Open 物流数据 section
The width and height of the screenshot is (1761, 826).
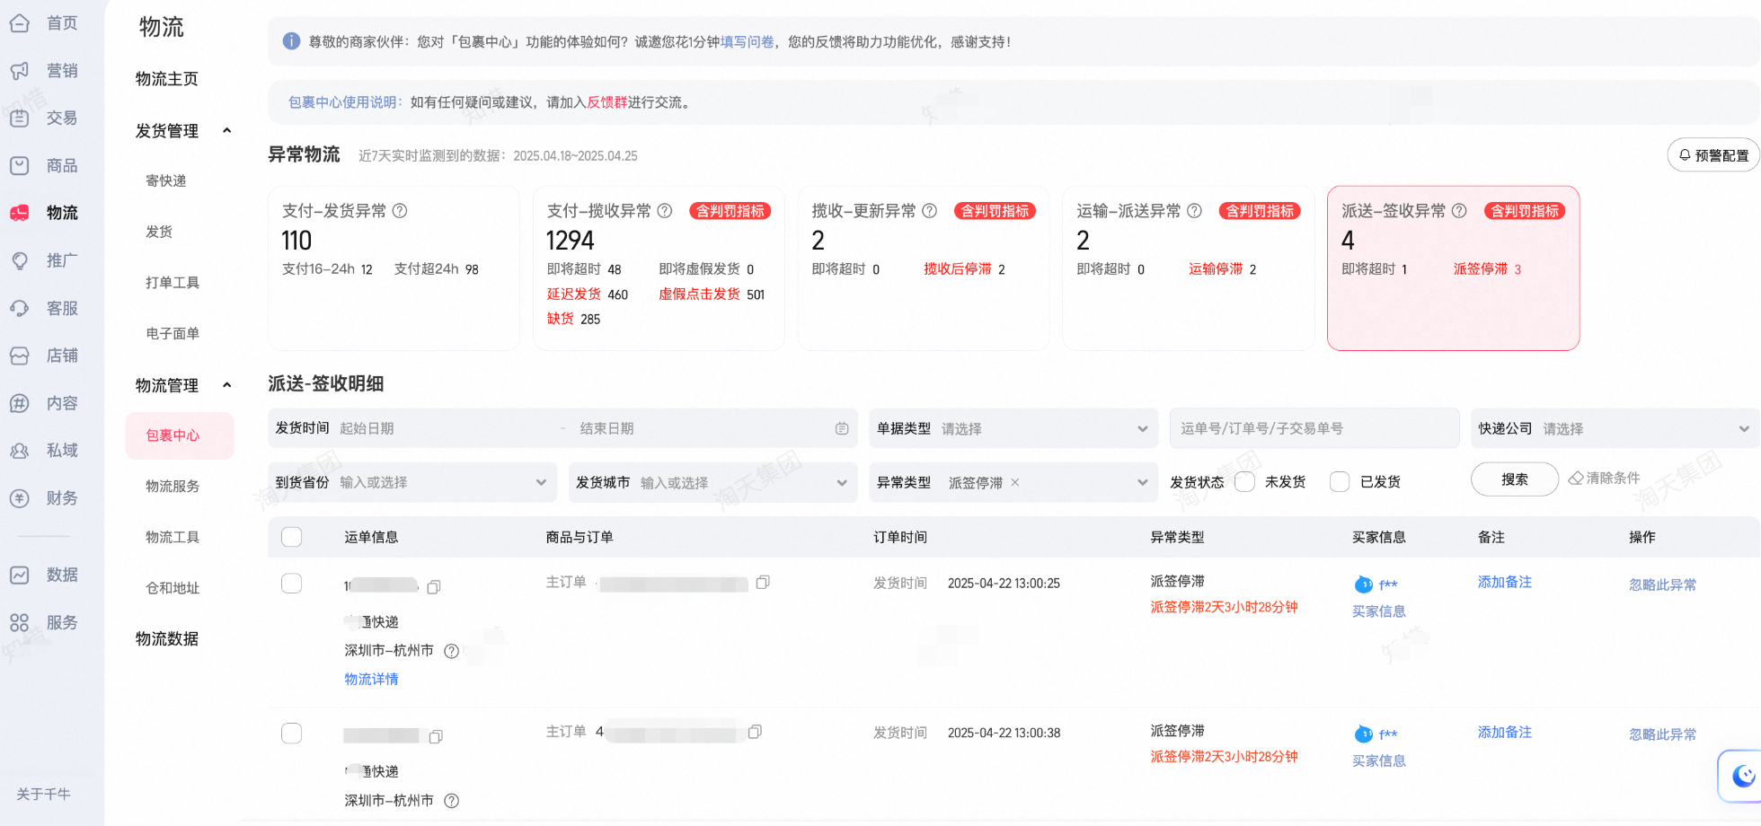coord(167,639)
